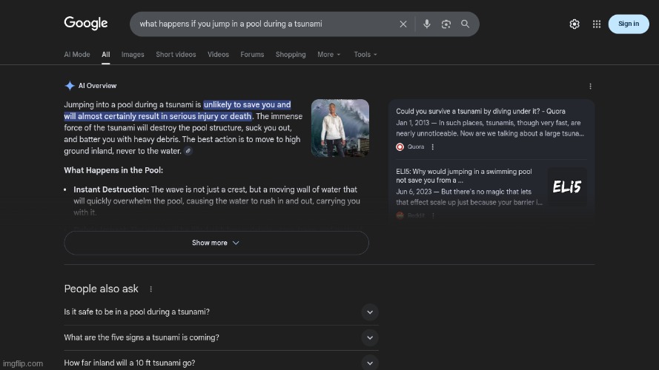Screen dimensions: 659x370
Task: Open the tsunami thumbnail image in AI Overview
Action: point(340,128)
